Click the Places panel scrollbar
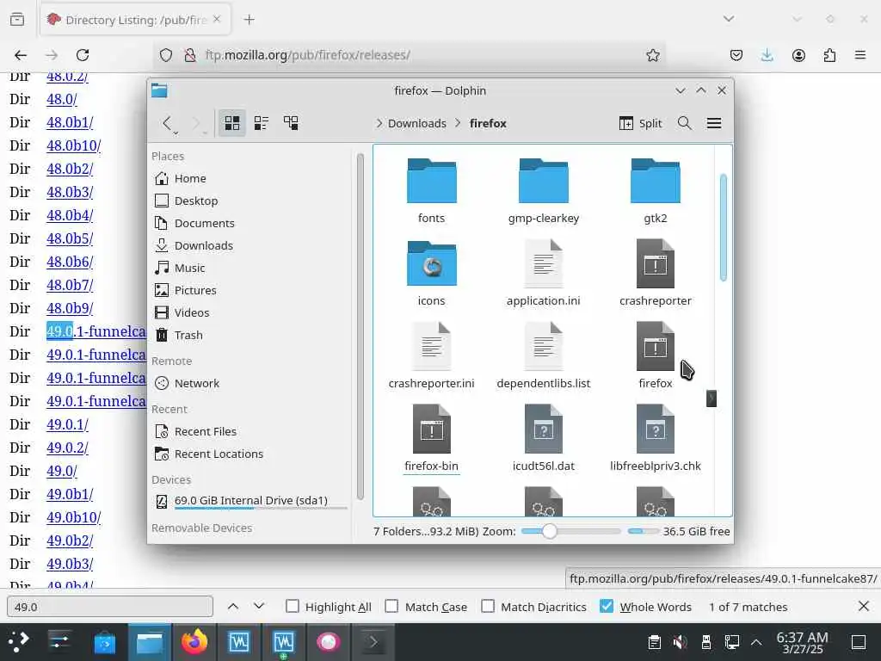Viewport: 881px width, 661px height. (x=360, y=326)
